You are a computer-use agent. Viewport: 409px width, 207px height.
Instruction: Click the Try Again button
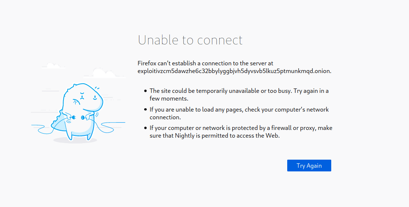click(x=309, y=166)
